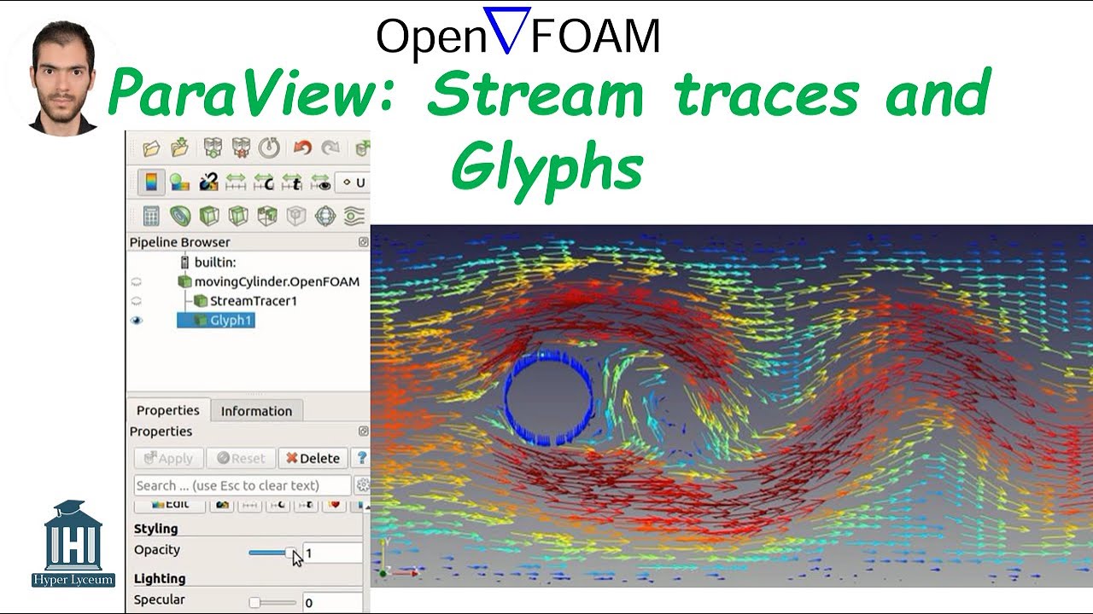Toggle color legend visibility icon

click(x=151, y=182)
